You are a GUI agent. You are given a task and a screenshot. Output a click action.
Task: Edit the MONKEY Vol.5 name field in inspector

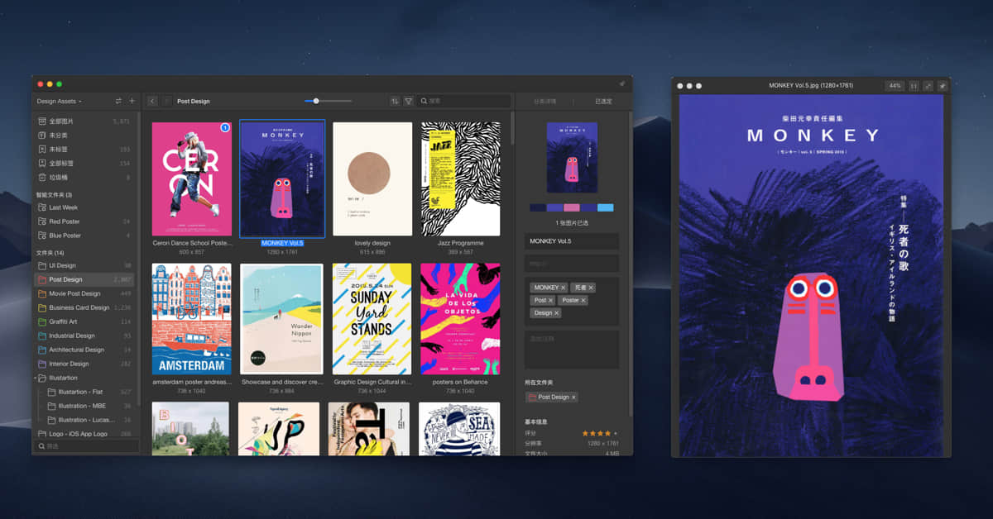point(572,240)
